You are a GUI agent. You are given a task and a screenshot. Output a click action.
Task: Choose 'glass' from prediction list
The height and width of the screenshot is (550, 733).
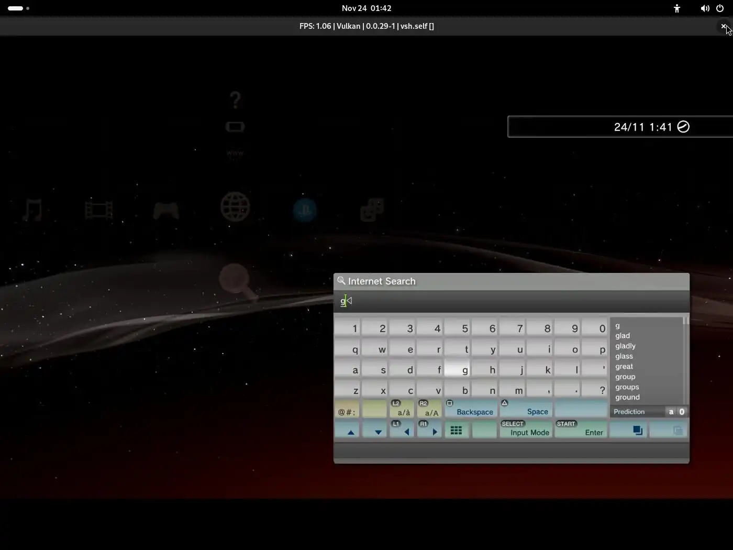pyautogui.click(x=624, y=356)
